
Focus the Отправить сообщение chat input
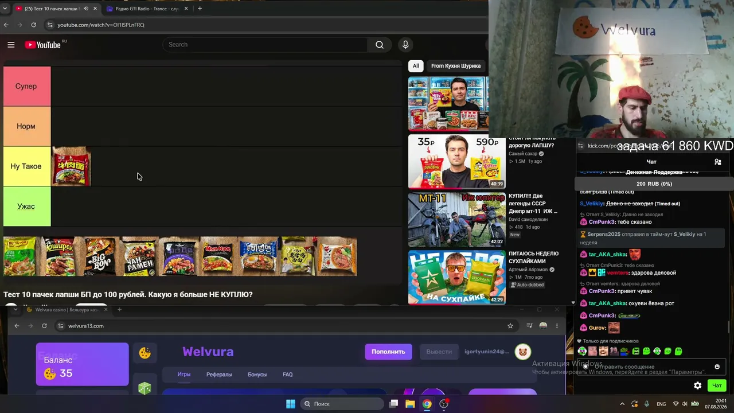(651, 367)
